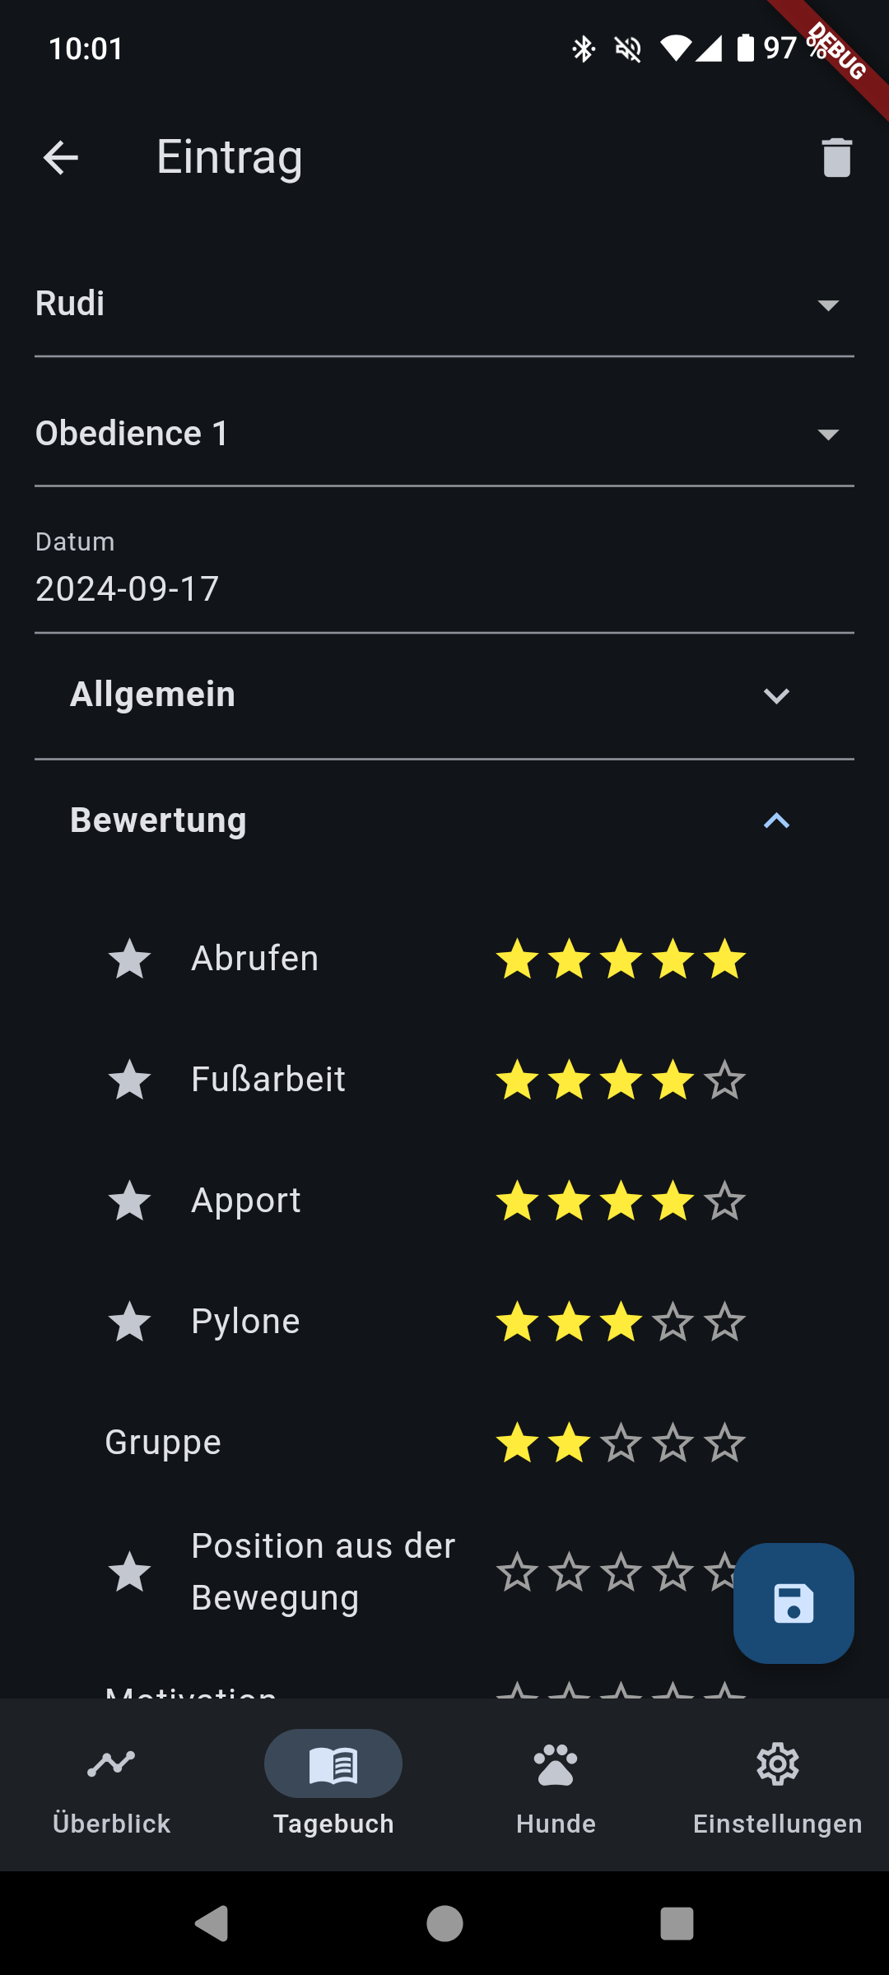The height and width of the screenshot is (1975, 889).
Task: Tap the star icon beside Apport
Action: pos(130,1201)
